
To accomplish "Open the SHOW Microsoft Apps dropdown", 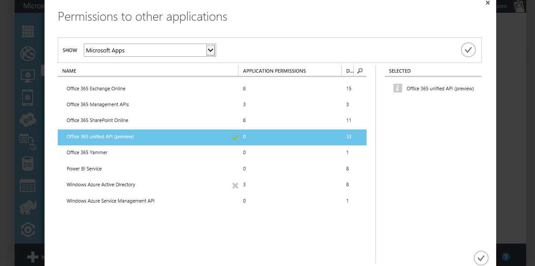I will [150, 50].
